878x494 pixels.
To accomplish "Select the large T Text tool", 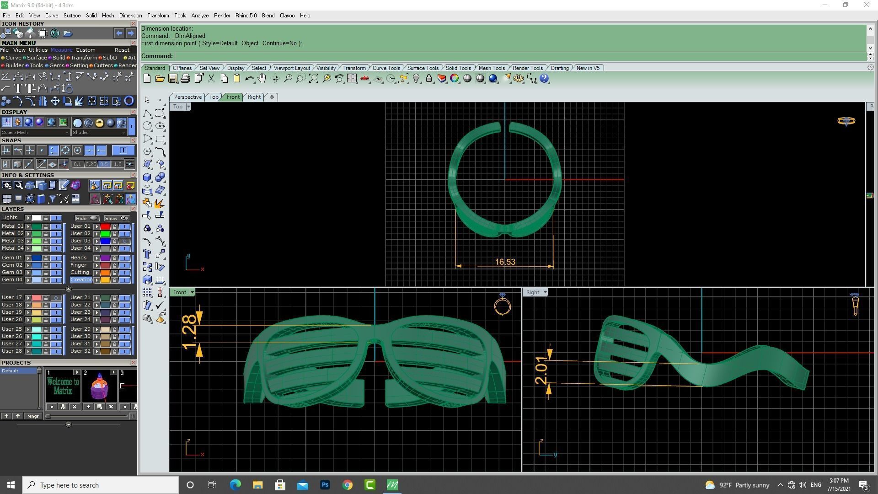I will point(18,88).
